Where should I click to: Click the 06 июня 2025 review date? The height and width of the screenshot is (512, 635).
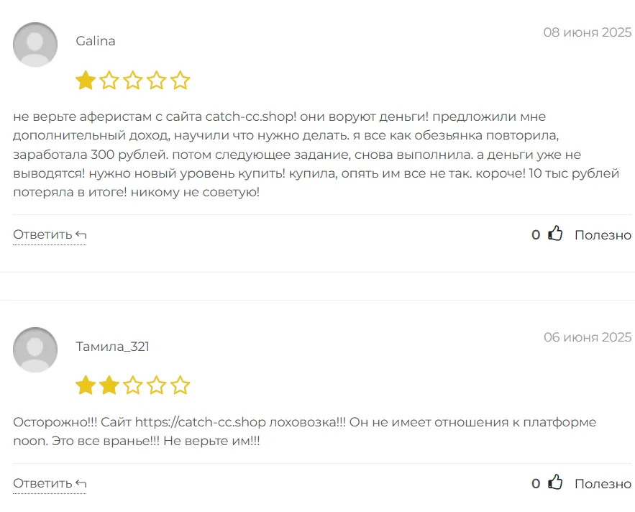(587, 337)
